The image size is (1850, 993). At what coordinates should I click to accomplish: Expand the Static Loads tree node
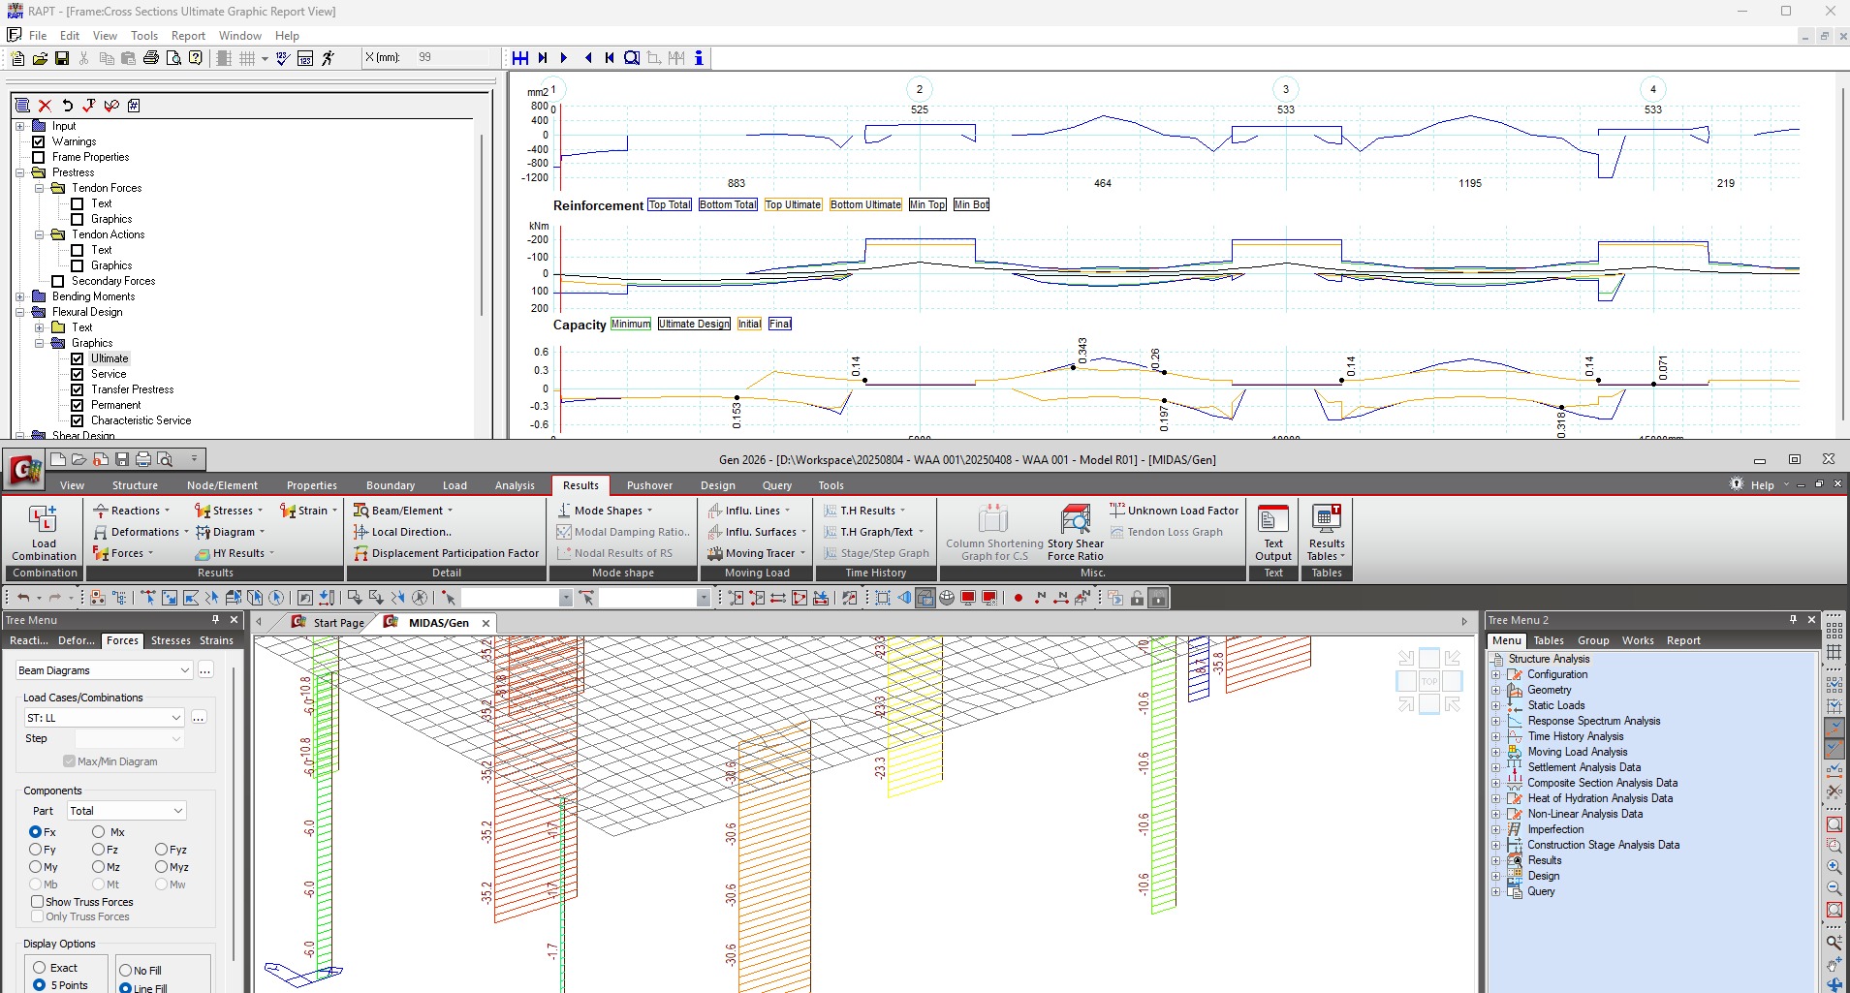click(x=1496, y=705)
